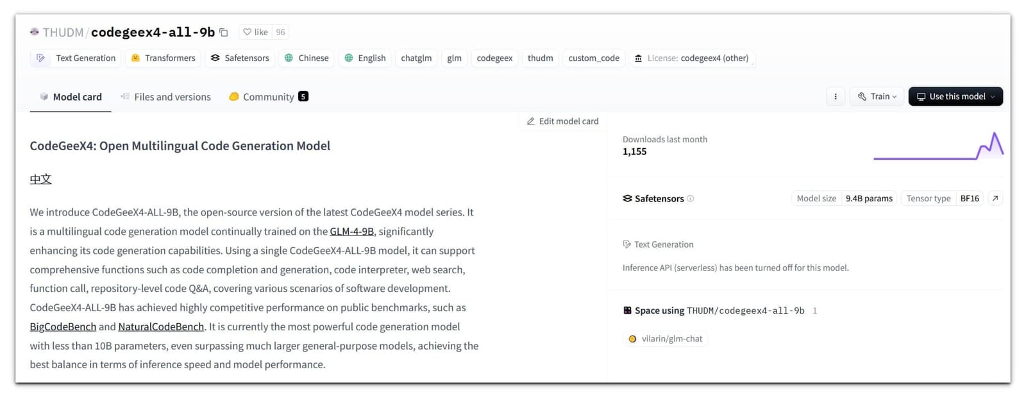The width and height of the screenshot is (1026, 399).
Task: Click the Text Generation pipeline icon
Action: (40, 58)
